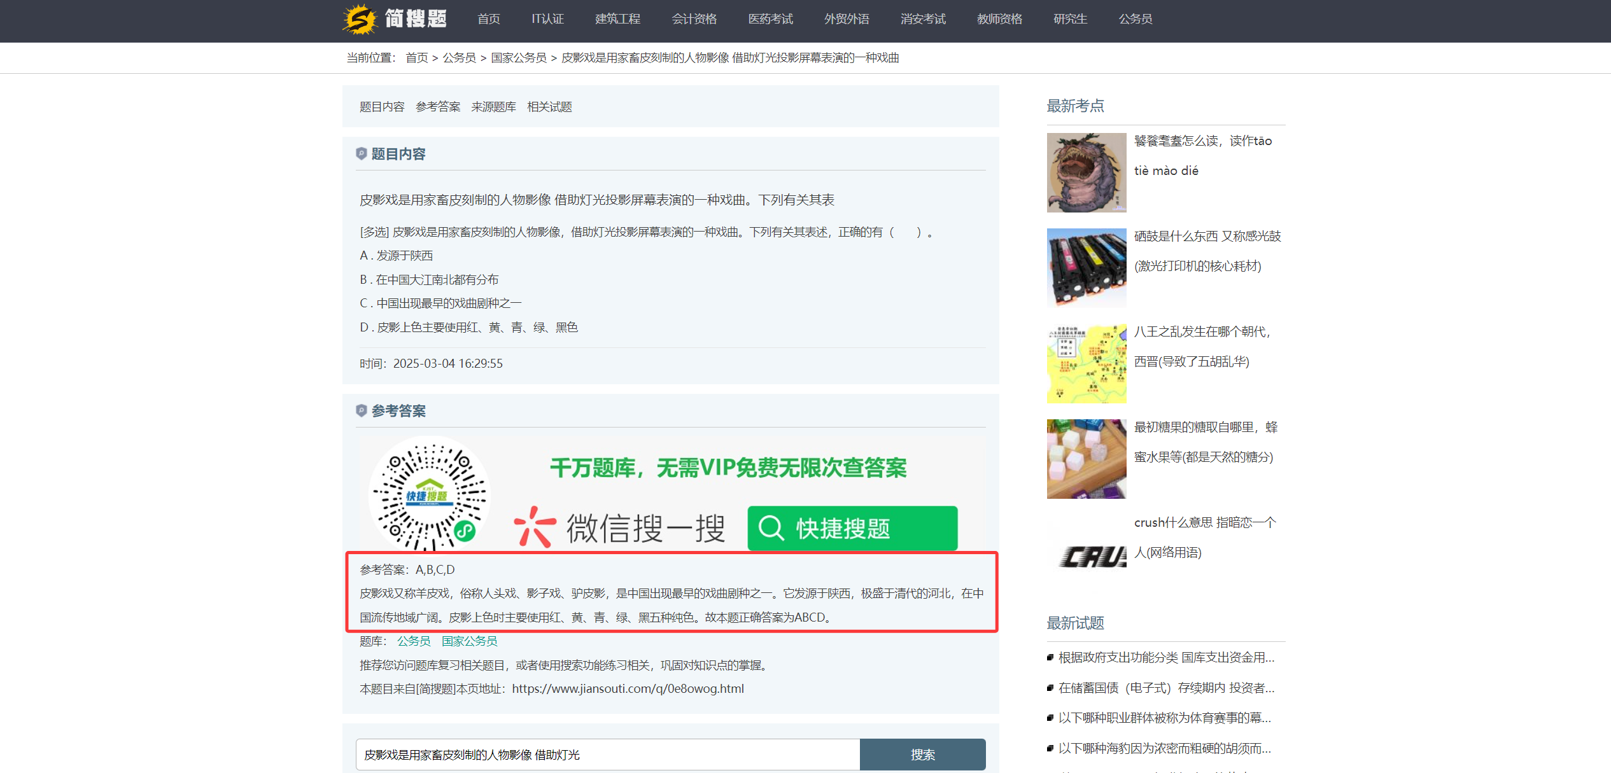Open the 公务员 item in top navigation

click(x=1136, y=18)
